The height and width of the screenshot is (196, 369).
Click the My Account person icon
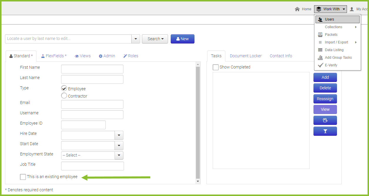pos(352,9)
